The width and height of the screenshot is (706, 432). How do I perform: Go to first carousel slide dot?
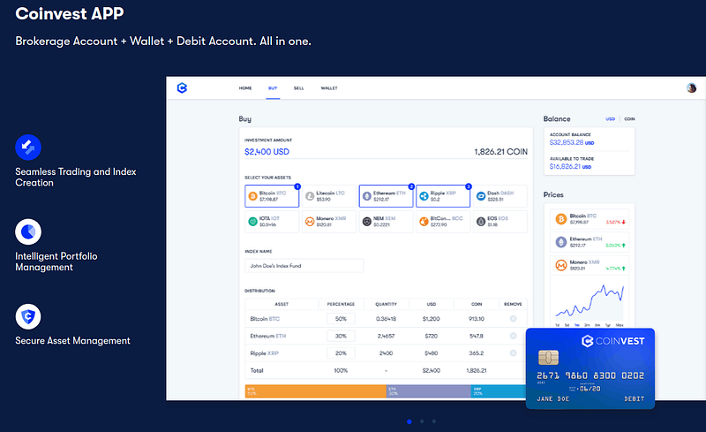click(x=409, y=421)
